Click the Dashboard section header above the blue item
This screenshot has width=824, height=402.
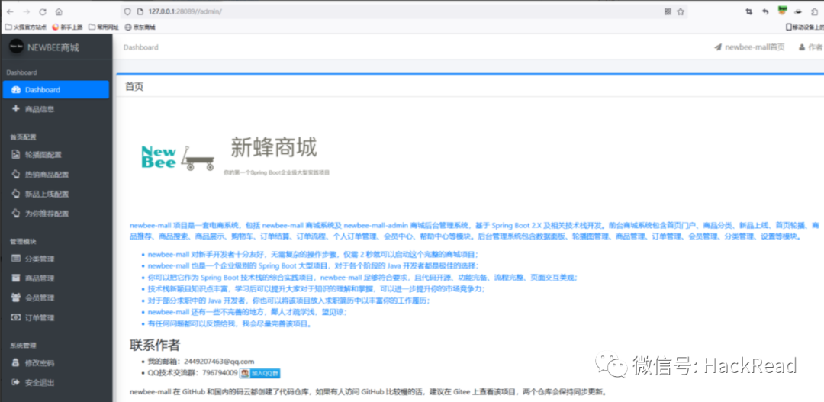[x=21, y=72]
